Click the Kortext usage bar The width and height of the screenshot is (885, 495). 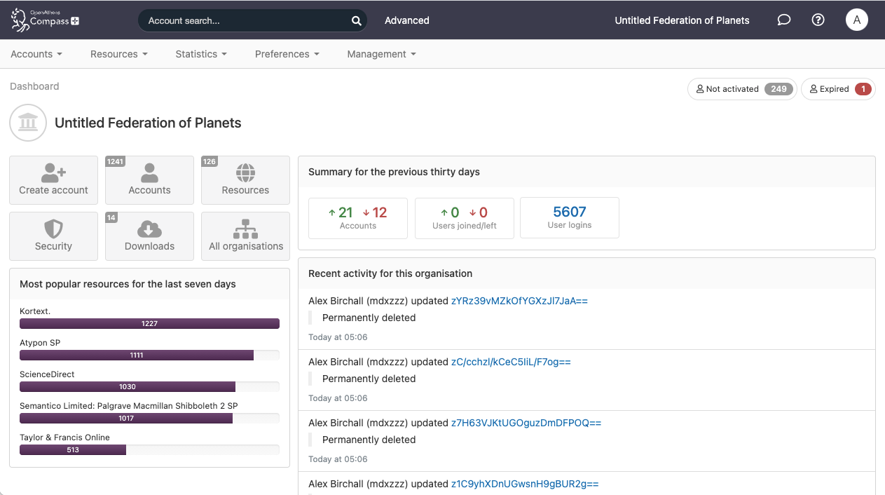click(x=149, y=323)
